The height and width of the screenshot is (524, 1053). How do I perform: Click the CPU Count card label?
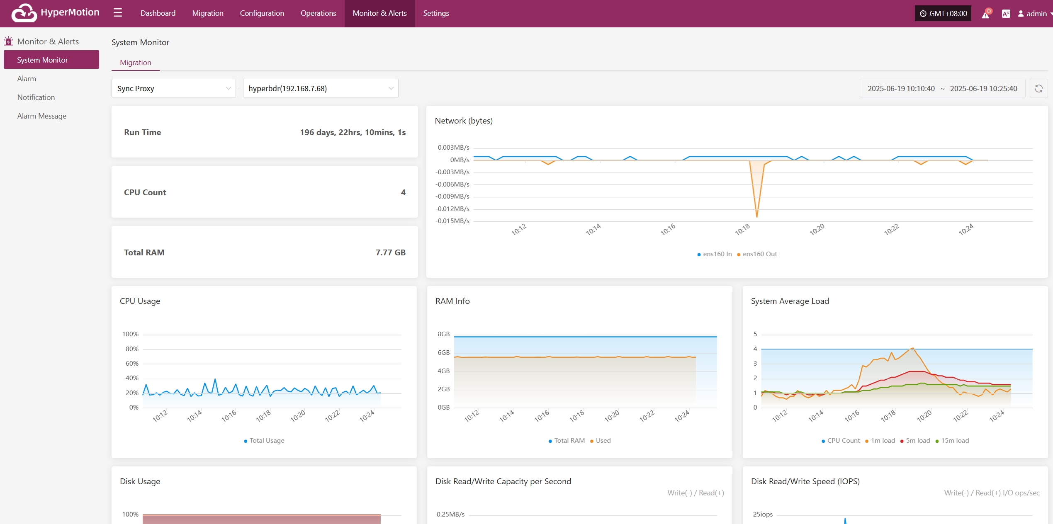click(x=145, y=192)
